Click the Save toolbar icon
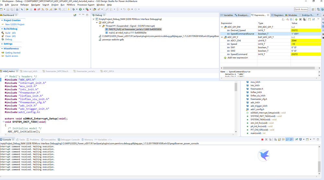Viewport: 324px width, 180px height. coord(8,9)
